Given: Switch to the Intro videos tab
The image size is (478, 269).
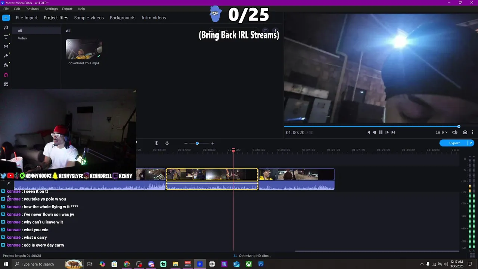Looking at the screenshot, I should click(153, 18).
